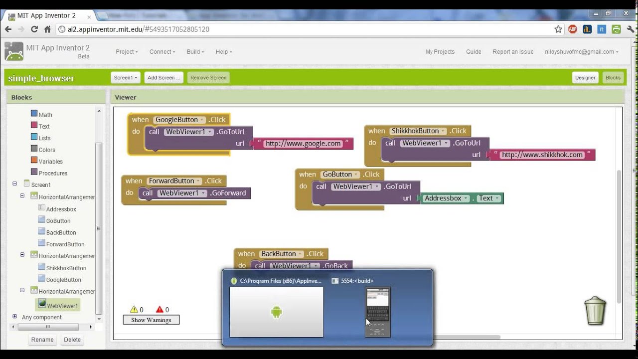
Task: Open the Connect menu
Action: [162, 52]
